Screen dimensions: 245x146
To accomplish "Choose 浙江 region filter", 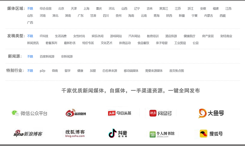I will pos(191,8).
